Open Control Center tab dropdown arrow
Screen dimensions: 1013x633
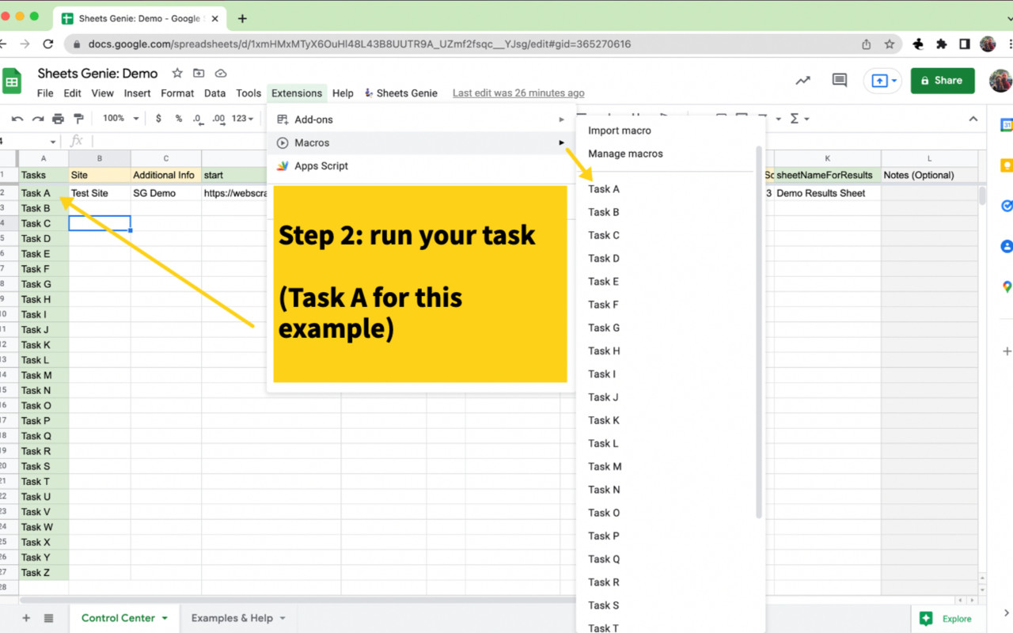tap(165, 618)
